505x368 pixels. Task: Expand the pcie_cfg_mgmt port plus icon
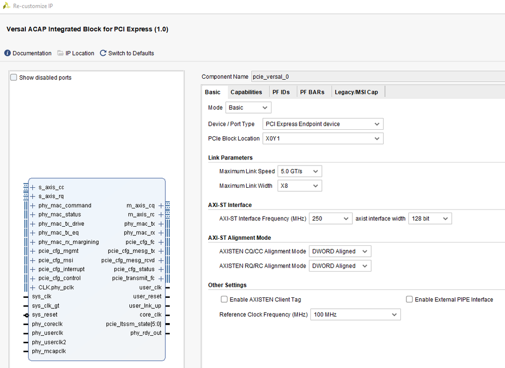(33, 251)
